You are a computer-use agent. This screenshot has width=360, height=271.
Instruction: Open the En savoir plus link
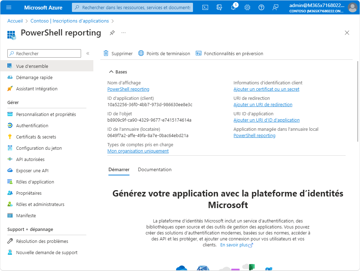click(236, 245)
